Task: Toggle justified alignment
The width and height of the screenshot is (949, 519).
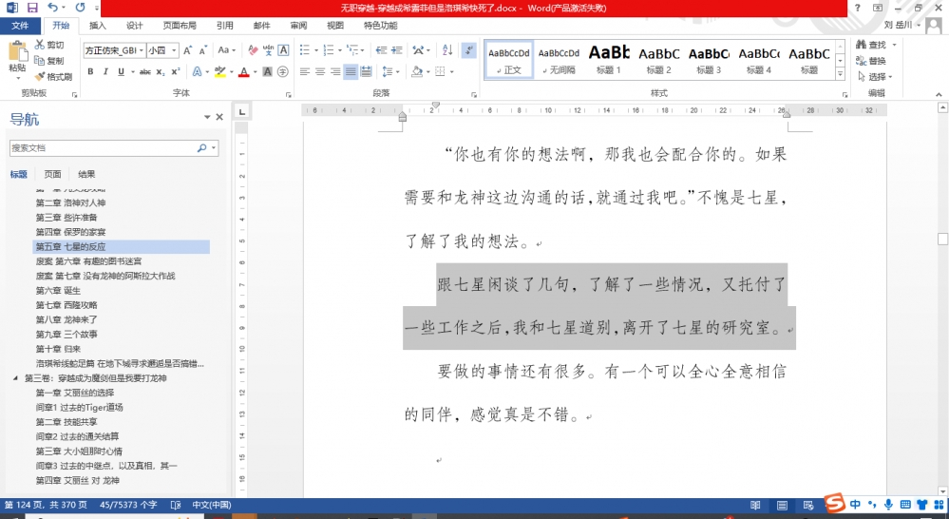Action: 351,71
